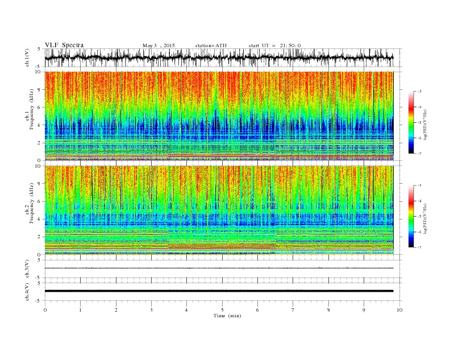Click the 'Time (min)' x-axis label
Image resolution: width=450 pixels, height=348 pixels.
pos(227,316)
